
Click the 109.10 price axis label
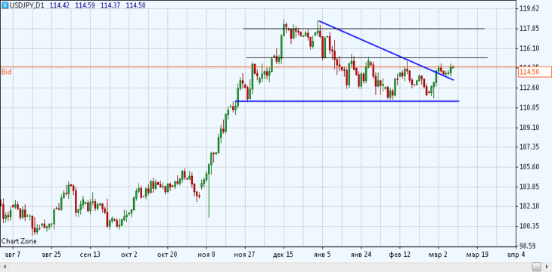click(529, 128)
